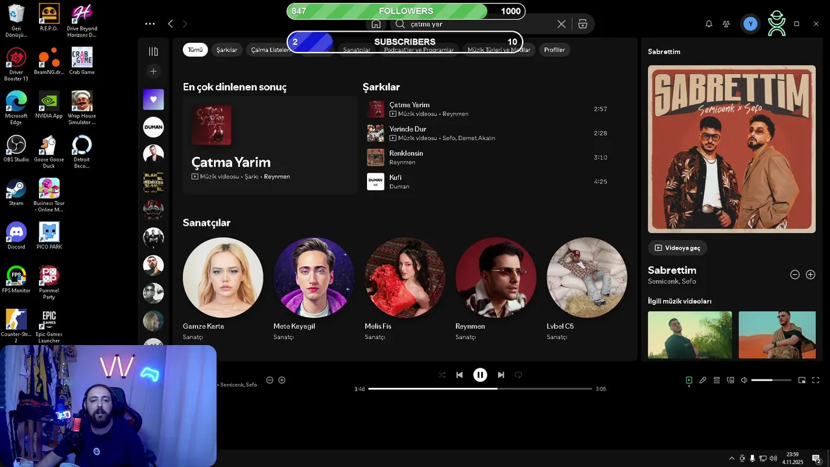Show hidden system tray icons chevron
The width and height of the screenshot is (830, 467).
click(731, 459)
